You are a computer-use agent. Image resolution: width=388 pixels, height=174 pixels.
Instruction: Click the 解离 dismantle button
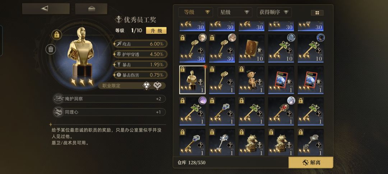pos(311,163)
